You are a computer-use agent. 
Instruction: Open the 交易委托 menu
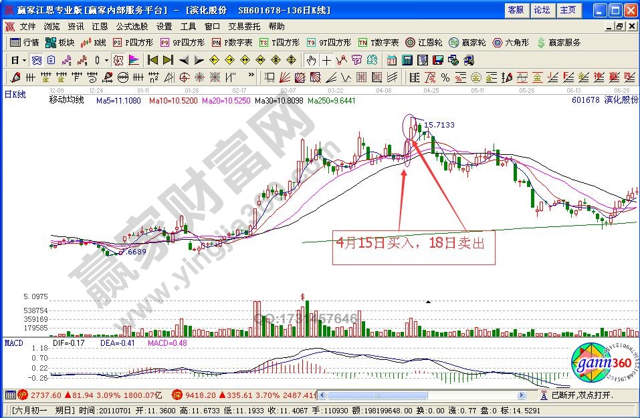[x=245, y=27]
